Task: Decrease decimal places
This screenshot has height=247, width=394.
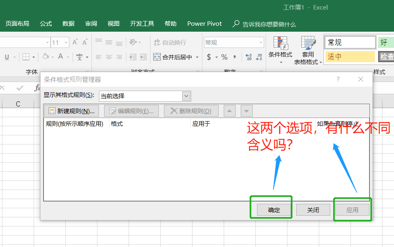Action: coord(259,57)
